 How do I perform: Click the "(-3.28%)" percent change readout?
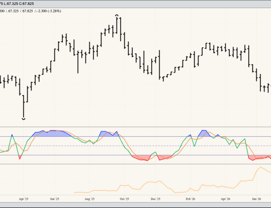[x=54, y=11]
